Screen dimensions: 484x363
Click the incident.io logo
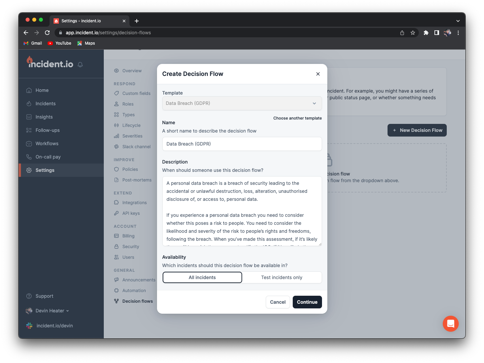(x=50, y=63)
